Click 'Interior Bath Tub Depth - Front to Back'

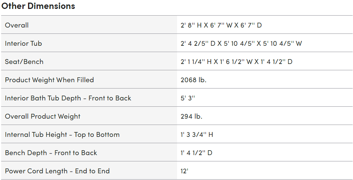[x=68, y=98]
